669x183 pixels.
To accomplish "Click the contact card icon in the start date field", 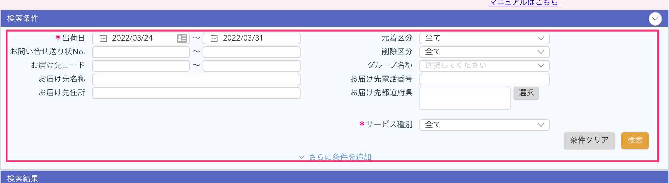I will coord(182,38).
